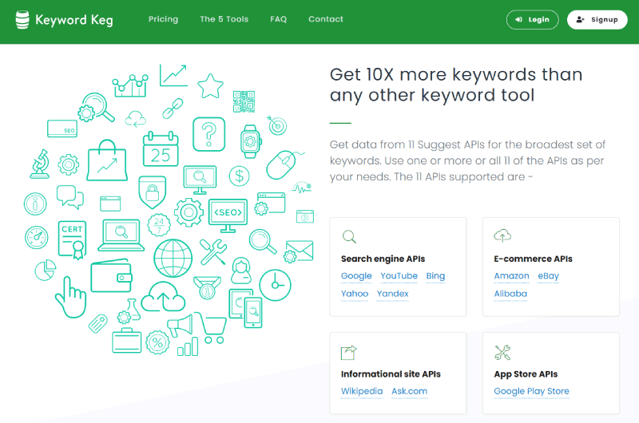Viewport: 639px width, 423px height.
Task: Open the Contact page
Action: pos(326,19)
